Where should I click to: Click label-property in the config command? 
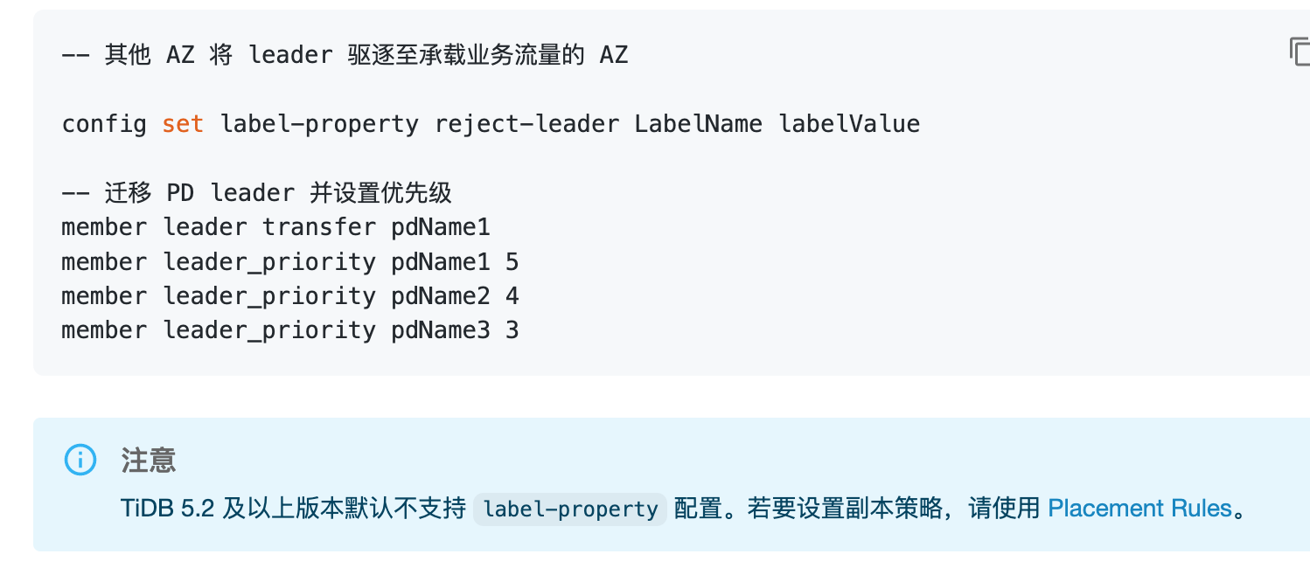point(319,124)
